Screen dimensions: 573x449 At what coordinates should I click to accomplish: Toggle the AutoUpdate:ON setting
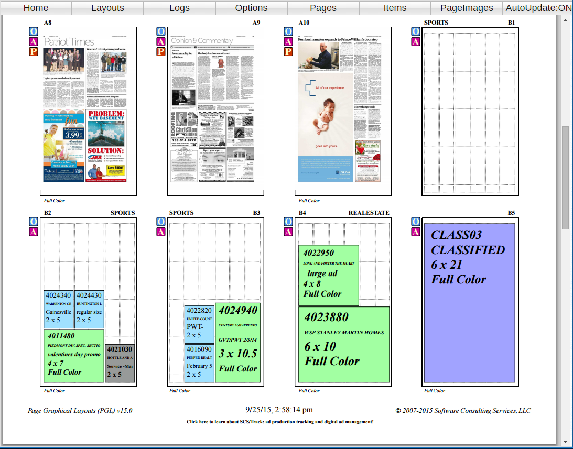538,8
